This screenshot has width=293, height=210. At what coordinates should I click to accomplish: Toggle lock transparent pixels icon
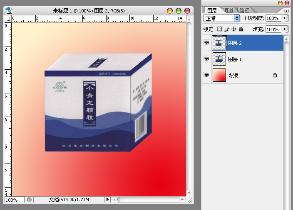[220, 29]
